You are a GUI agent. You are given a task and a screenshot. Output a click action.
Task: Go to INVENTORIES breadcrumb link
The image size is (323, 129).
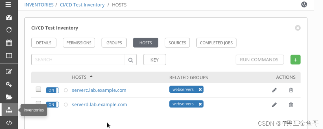click(x=39, y=5)
